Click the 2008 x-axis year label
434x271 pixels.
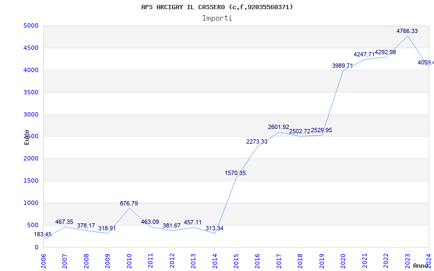(86, 261)
